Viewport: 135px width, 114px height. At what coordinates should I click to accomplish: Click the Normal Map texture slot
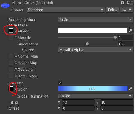11,56
